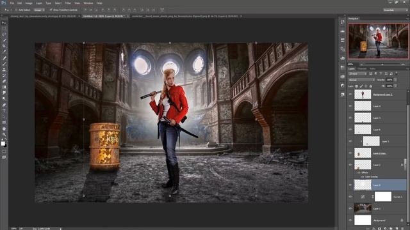The height and width of the screenshot is (230, 410).
Task: Collapse the layer effects fx arrow
Action: point(405,165)
